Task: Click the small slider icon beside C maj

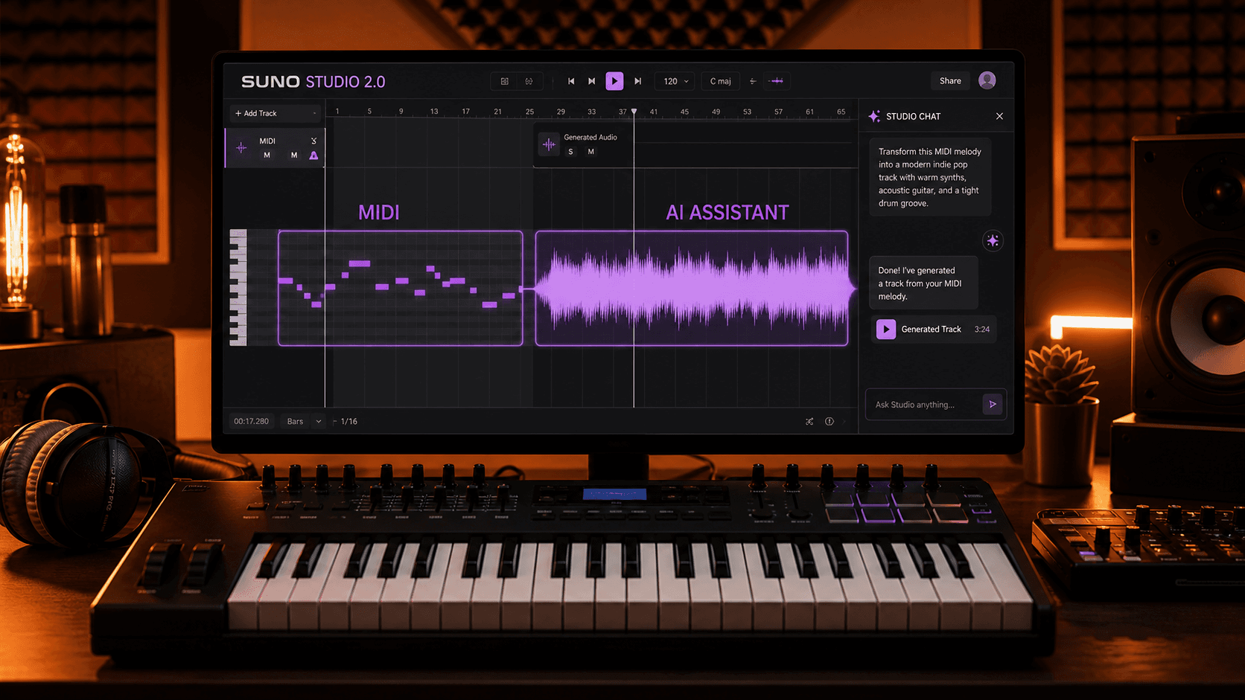Action: coord(753,81)
